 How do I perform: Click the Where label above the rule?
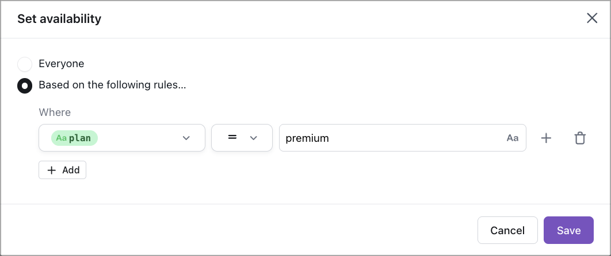coord(55,113)
